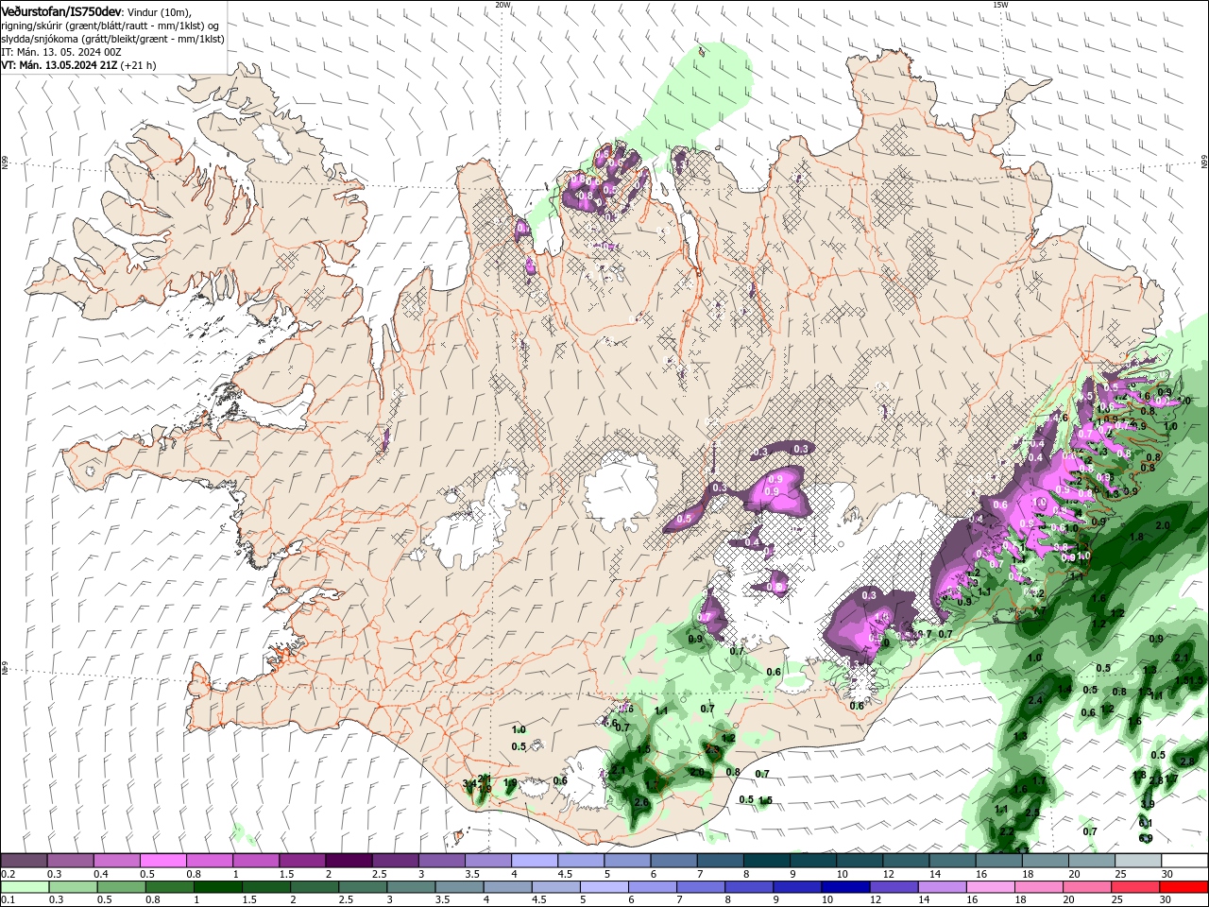Pick the pale periwinkle snow-scale swatch marked 4
This screenshot has height=907, width=1209.
[x=534, y=861]
